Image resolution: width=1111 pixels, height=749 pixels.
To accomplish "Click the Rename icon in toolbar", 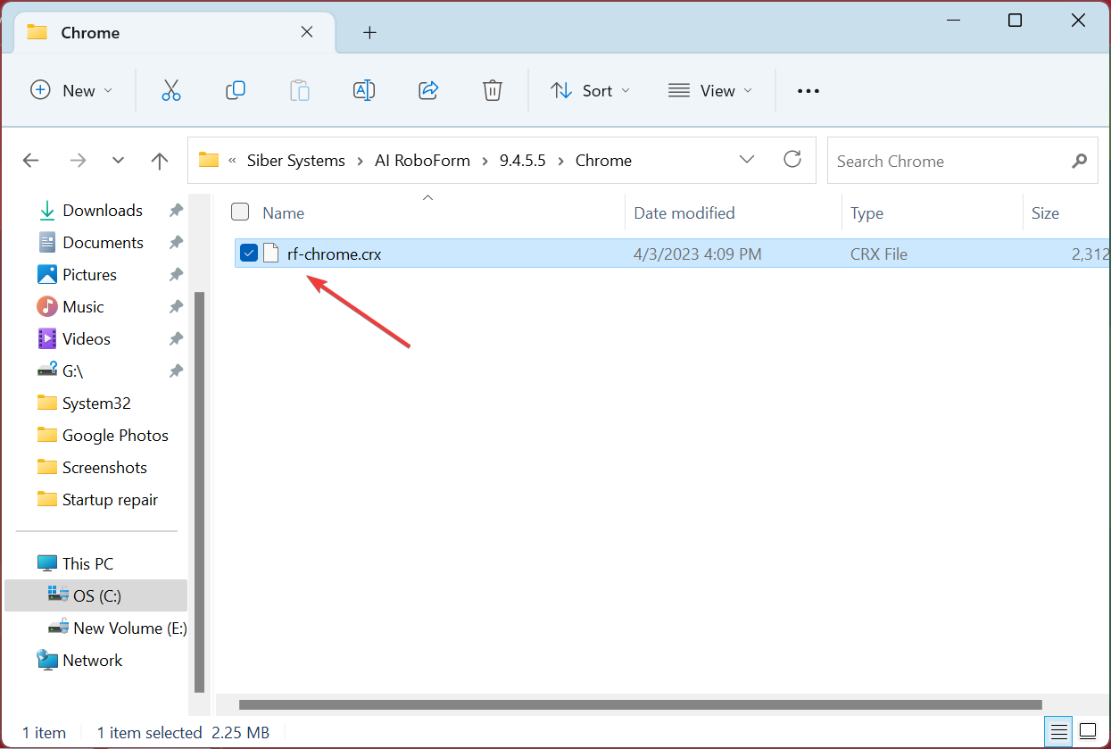I will (364, 90).
